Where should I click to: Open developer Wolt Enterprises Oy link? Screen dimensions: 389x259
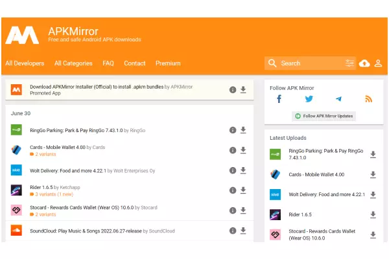pos(134,171)
